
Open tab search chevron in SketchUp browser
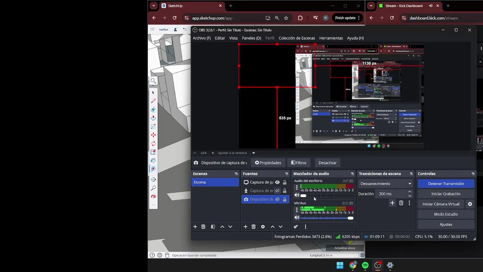coord(154,6)
